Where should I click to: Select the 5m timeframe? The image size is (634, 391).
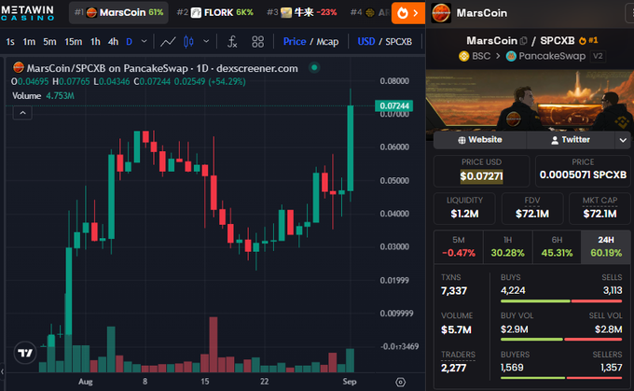click(49, 42)
